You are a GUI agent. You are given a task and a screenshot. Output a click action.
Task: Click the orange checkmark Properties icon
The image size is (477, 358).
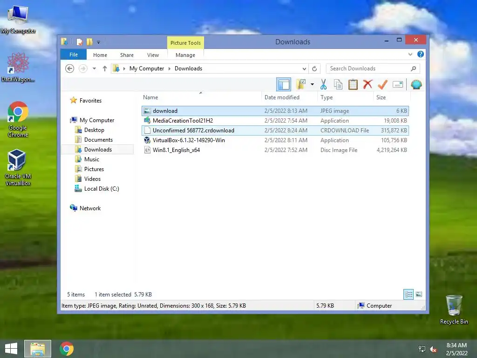[x=383, y=84]
